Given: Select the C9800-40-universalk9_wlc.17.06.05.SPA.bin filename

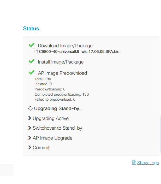Looking at the screenshot, I should tap(79, 51).
